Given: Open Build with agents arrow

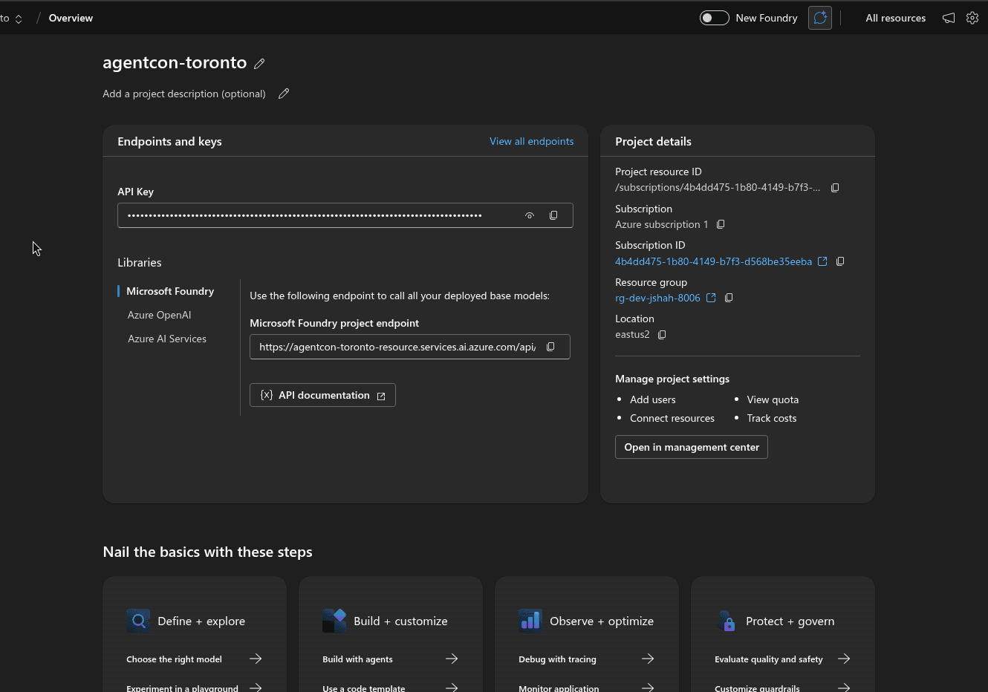Looking at the screenshot, I should tap(452, 659).
